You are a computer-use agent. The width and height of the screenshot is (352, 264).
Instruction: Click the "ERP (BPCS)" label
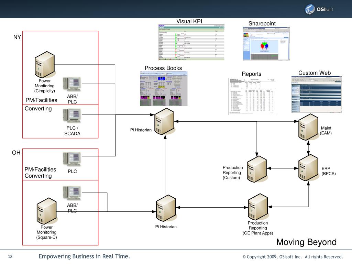328,171
